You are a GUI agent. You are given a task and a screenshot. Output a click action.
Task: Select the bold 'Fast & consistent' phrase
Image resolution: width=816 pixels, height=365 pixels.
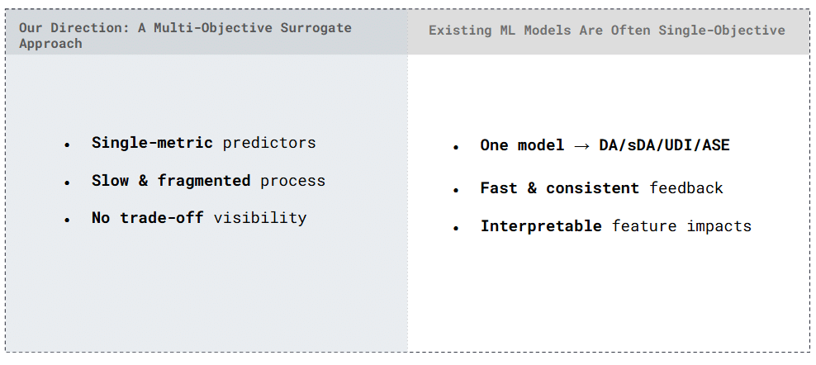(560, 187)
